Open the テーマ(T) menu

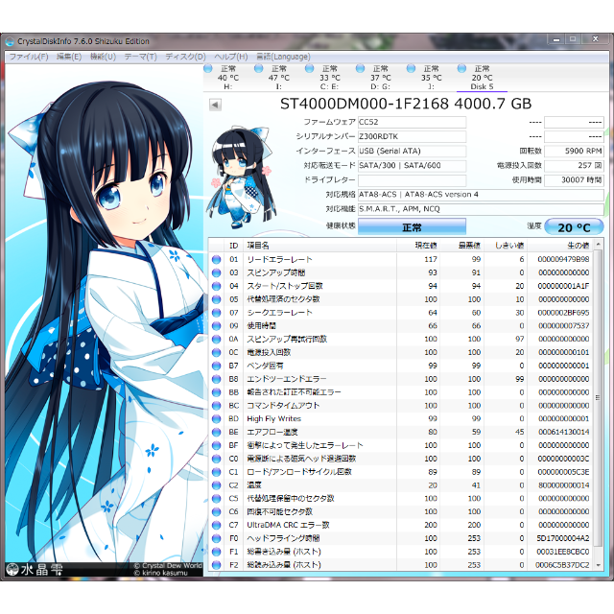point(141,57)
